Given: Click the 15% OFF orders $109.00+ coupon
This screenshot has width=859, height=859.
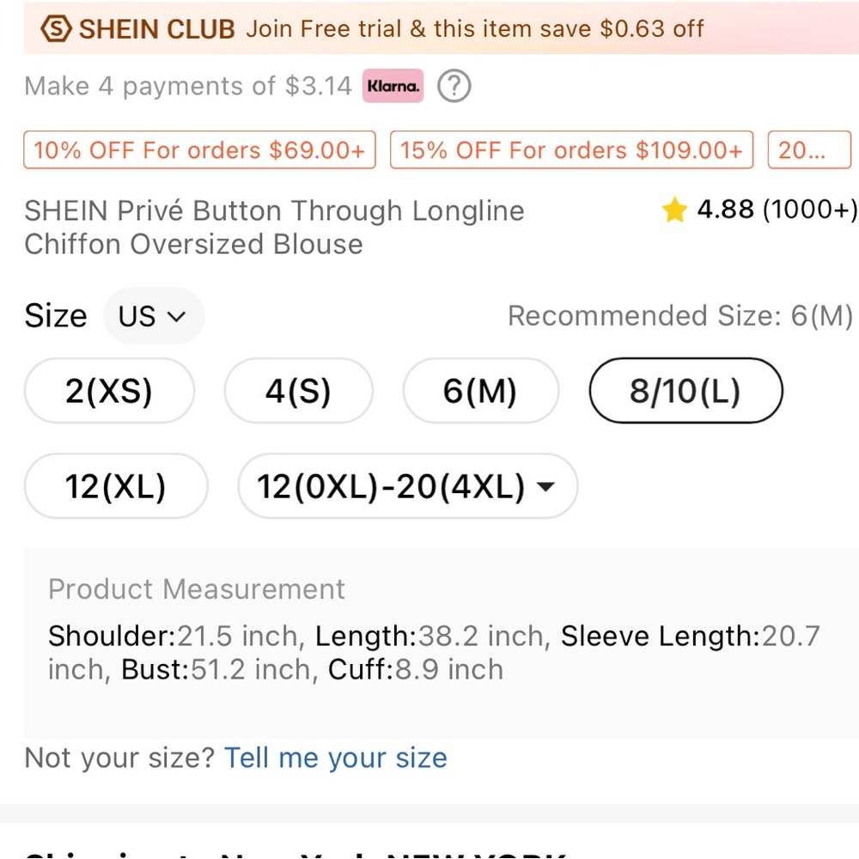Looking at the screenshot, I should 571,150.
